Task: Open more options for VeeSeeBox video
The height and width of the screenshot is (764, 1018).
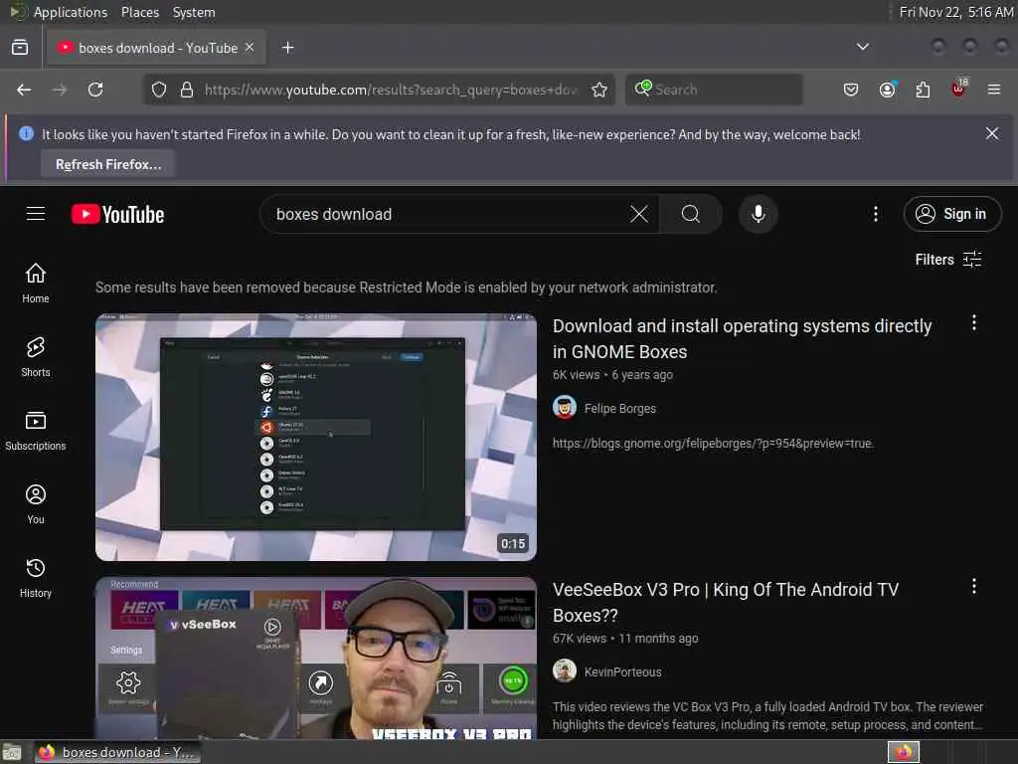Action: 974,587
